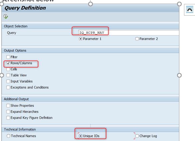Enable the Filter checkbox
This screenshot has width=195, height=141.
(8, 57)
